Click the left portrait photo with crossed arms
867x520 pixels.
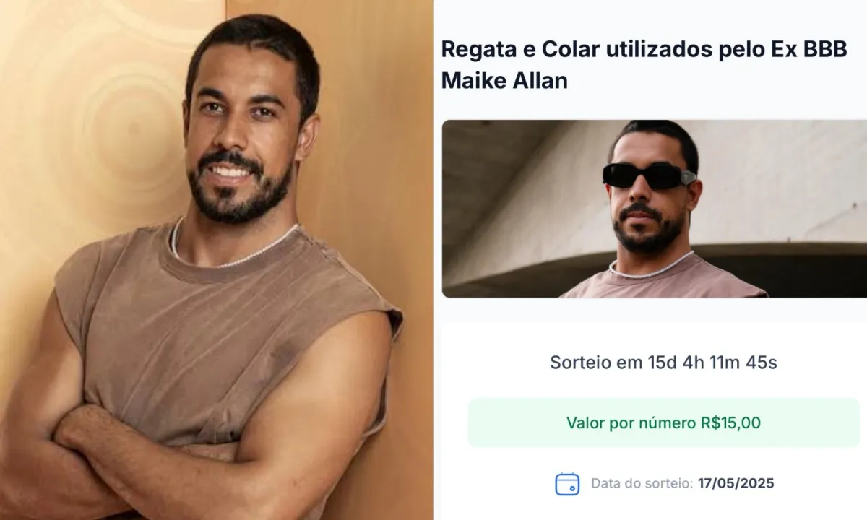[217, 260]
